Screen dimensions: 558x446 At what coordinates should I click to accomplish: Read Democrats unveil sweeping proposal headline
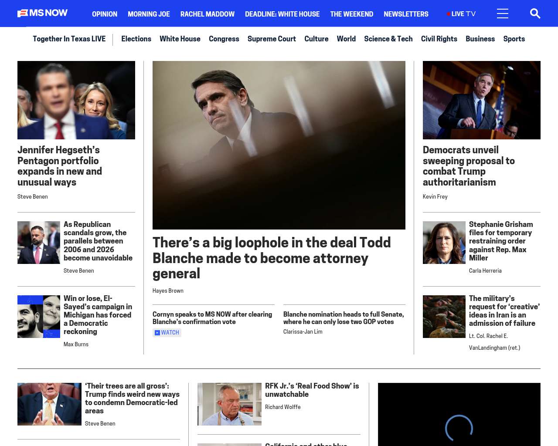click(x=469, y=166)
